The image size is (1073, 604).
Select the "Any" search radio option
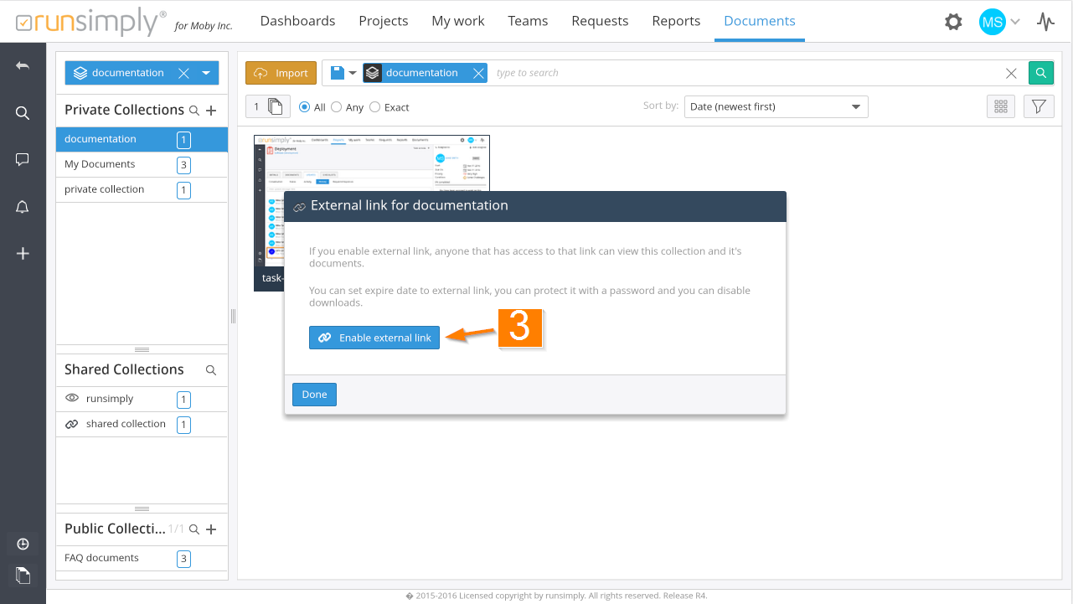click(337, 107)
